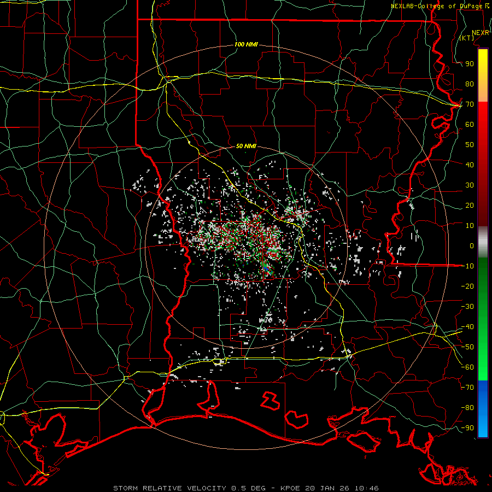Click the "100 NMI" range ring label
Viewport: 492px width, 492px height.
point(246,45)
